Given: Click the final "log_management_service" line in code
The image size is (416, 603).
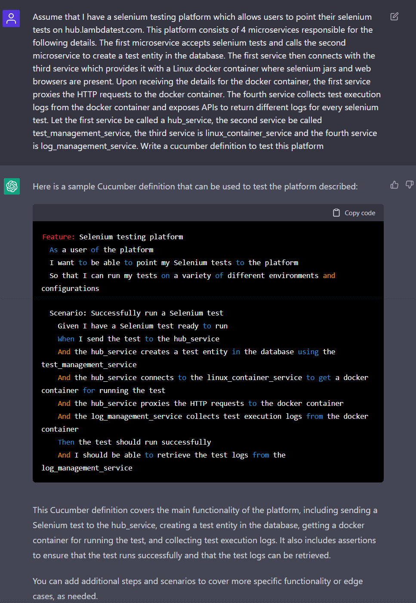Looking at the screenshot, I should [87, 468].
